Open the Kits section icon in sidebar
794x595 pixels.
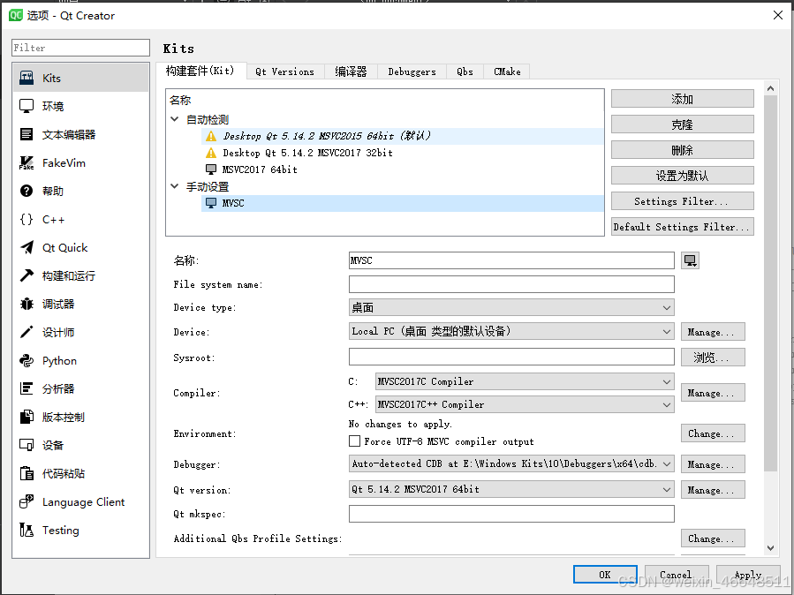tap(26, 78)
